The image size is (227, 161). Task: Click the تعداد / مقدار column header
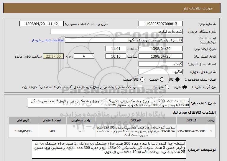[52, 121]
